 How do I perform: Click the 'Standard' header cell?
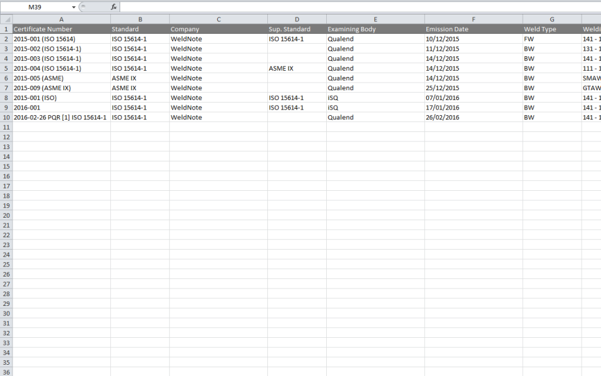pos(140,29)
